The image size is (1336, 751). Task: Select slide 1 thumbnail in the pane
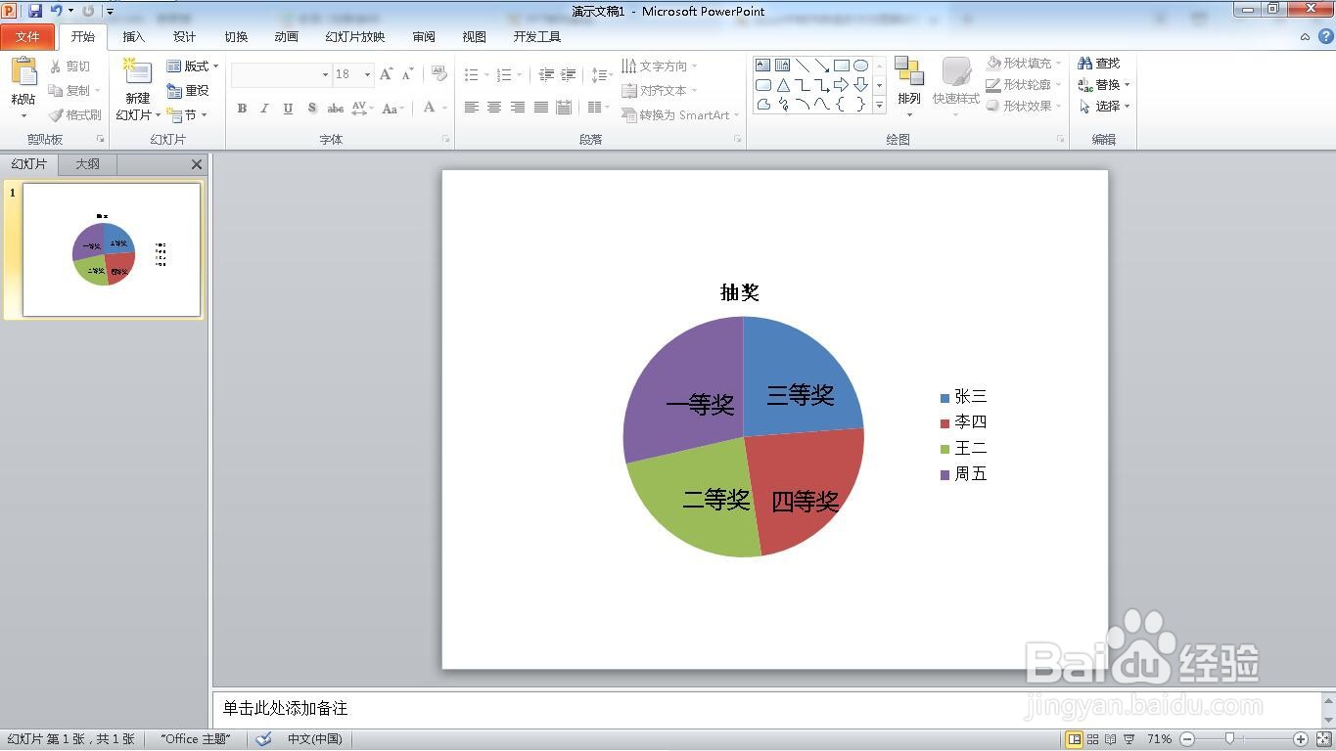click(x=112, y=250)
